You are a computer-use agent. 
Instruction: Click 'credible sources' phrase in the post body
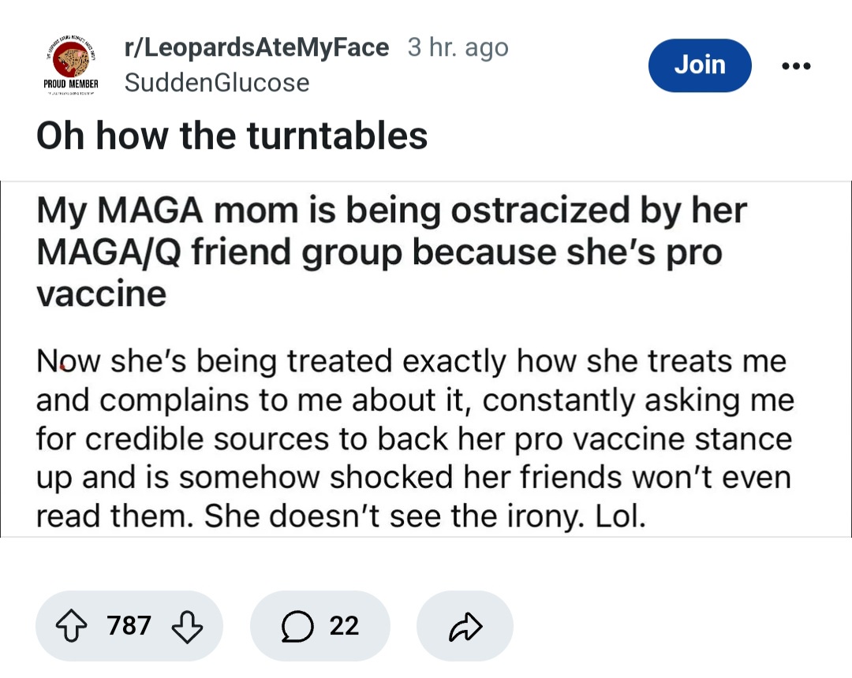(207, 438)
